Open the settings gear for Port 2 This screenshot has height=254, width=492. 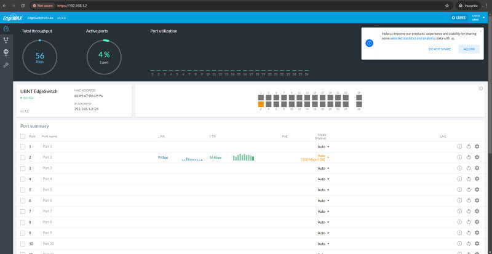coord(477,157)
